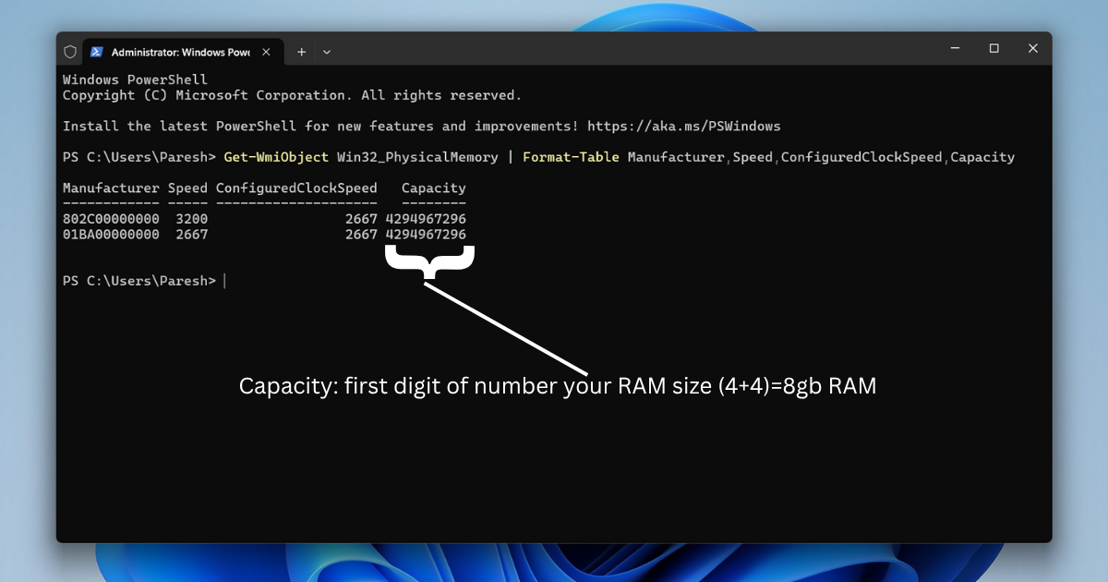Screen dimensions: 1108x582
Task: Click the Capacity column header
Action: (x=433, y=188)
